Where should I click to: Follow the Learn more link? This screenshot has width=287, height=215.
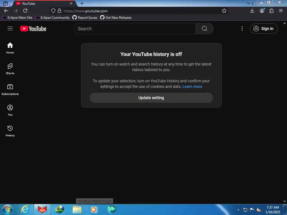point(192,87)
